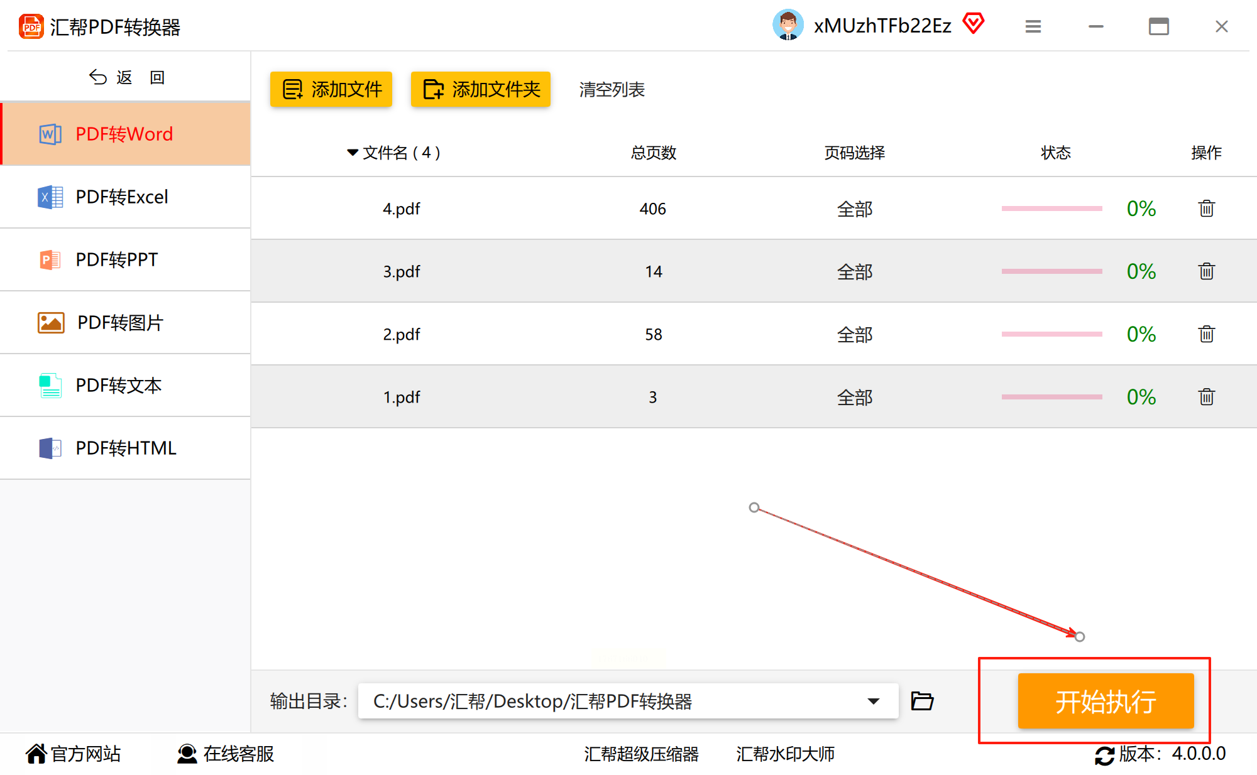This screenshot has width=1257, height=775.
Task: Remove 3.pdf with the trash icon
Action: (1206, 271)
